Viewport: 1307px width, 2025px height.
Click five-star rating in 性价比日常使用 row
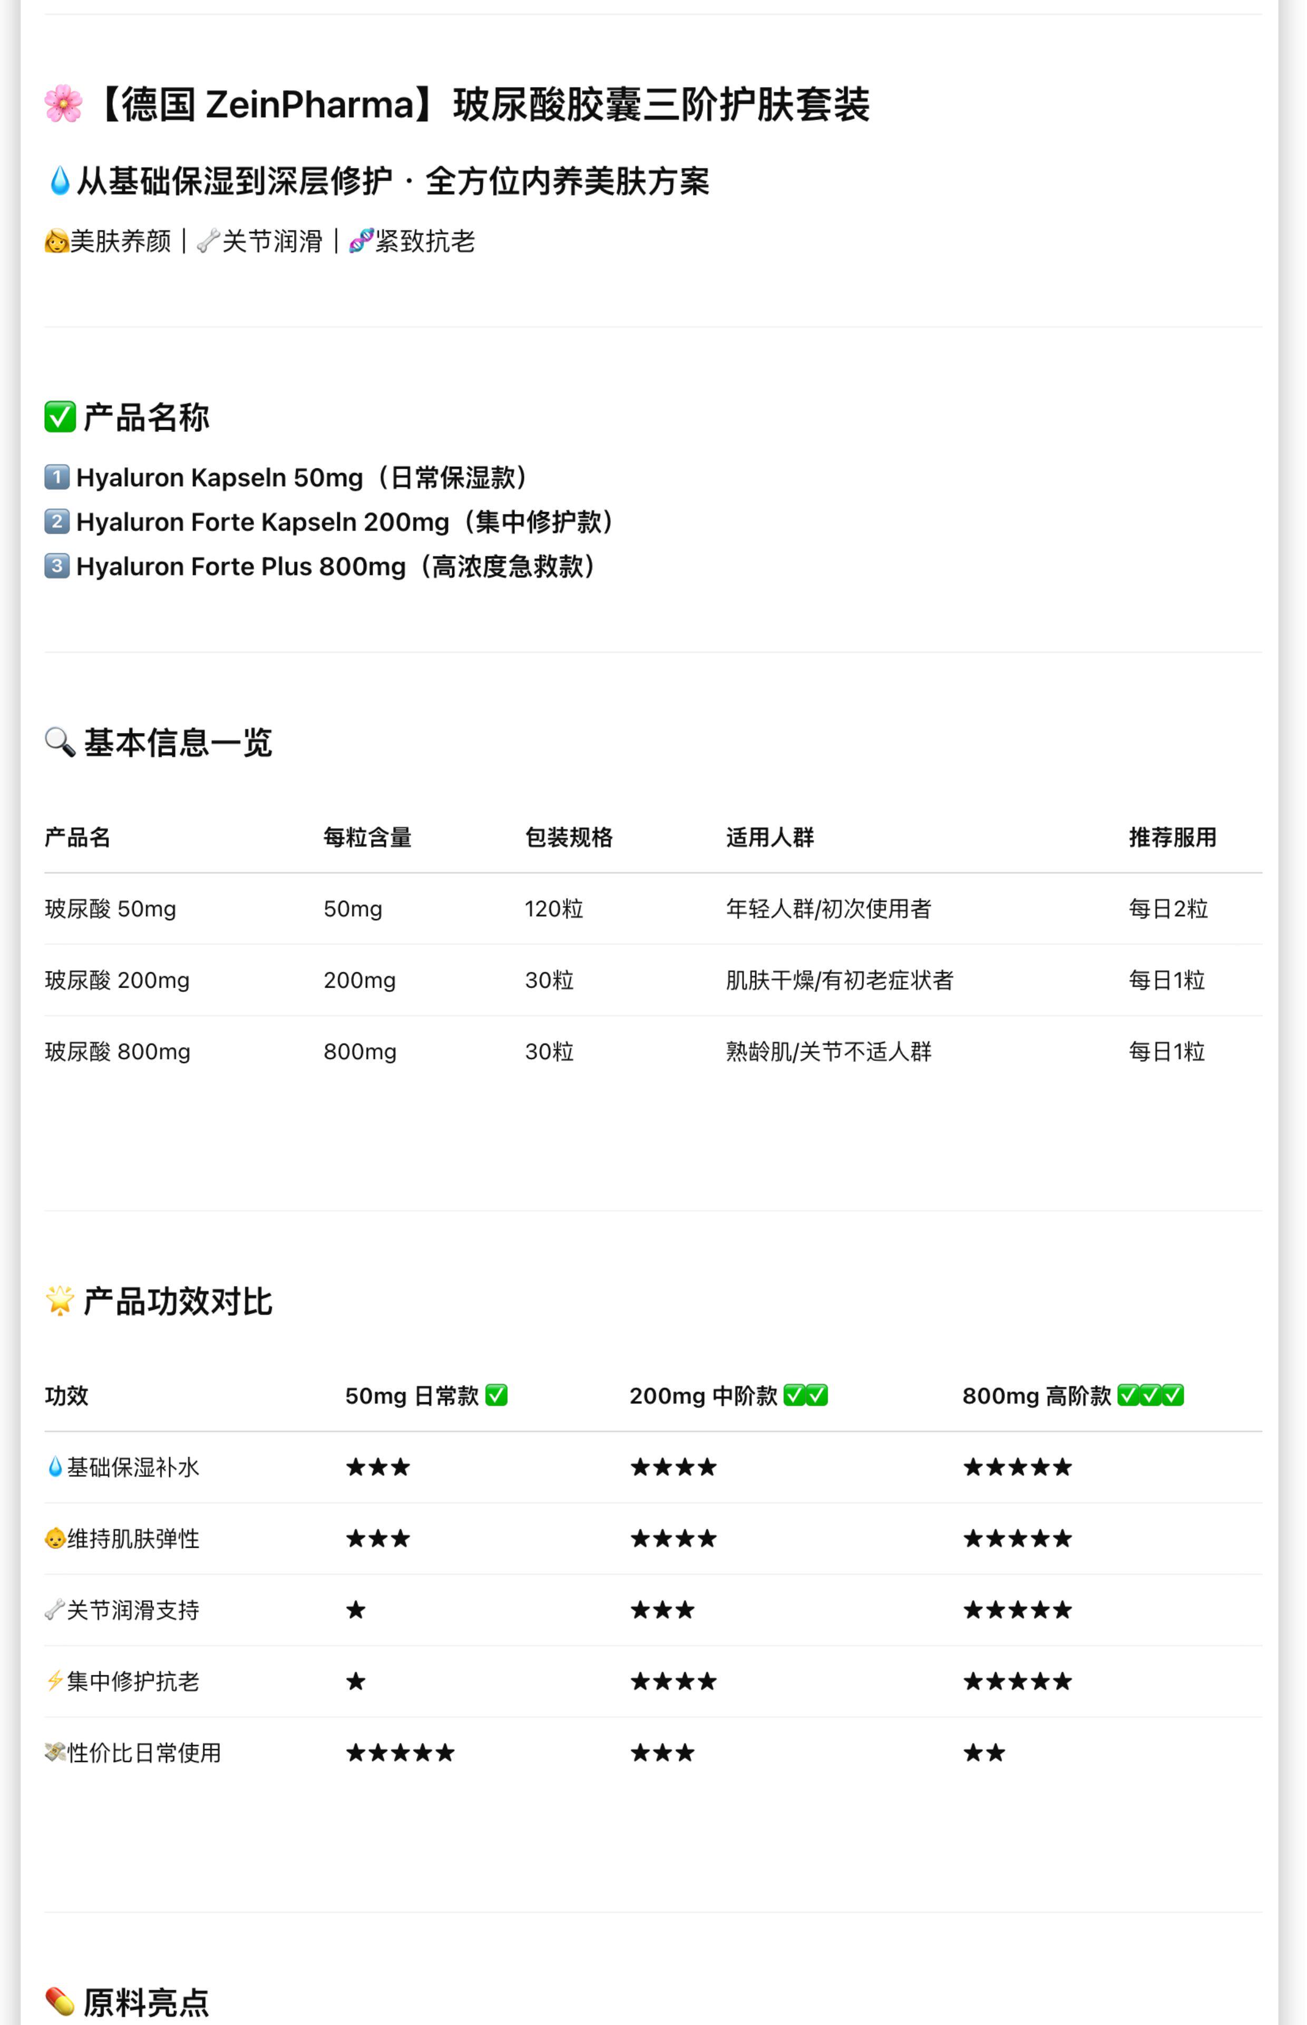[399, 1752]
